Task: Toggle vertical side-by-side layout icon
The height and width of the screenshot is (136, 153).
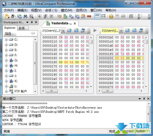Action: coord(97,16)
